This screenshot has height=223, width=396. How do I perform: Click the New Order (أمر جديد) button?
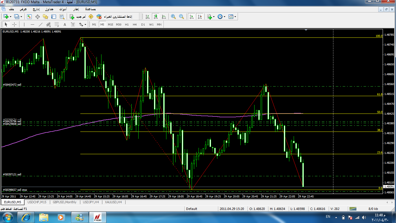tap(78, 17)
